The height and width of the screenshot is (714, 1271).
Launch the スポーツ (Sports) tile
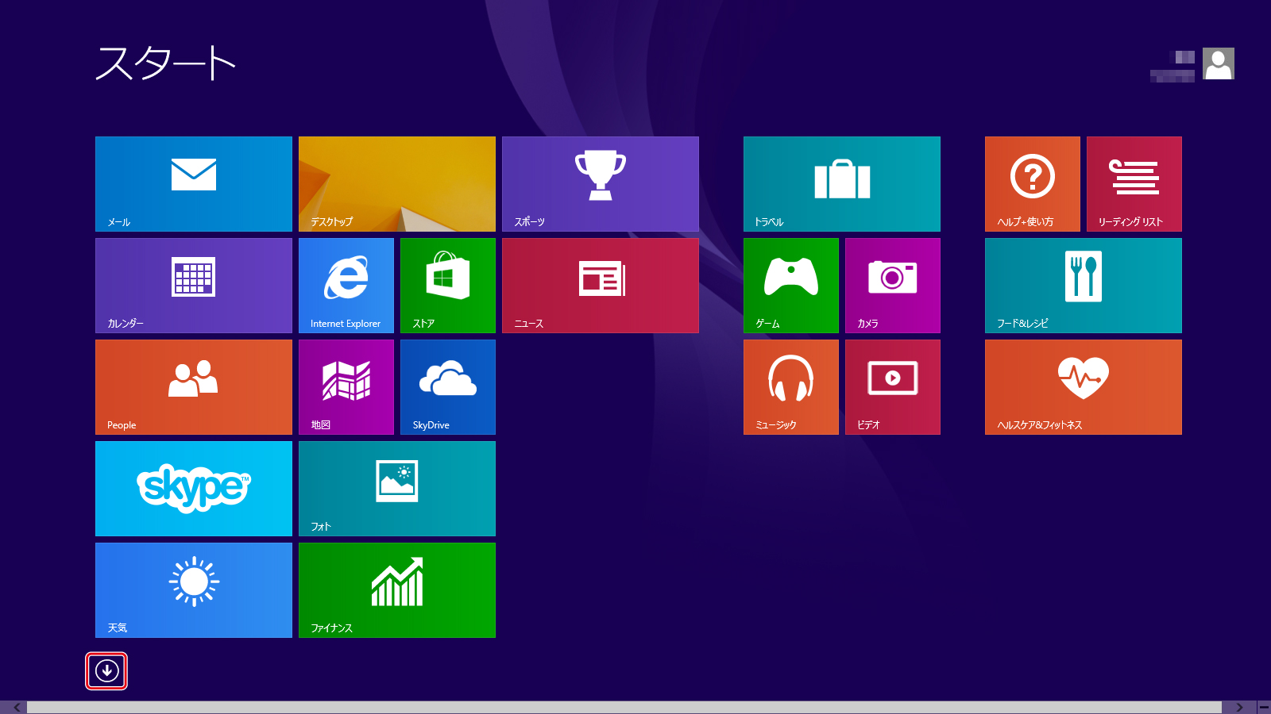[x=601, y=184]
